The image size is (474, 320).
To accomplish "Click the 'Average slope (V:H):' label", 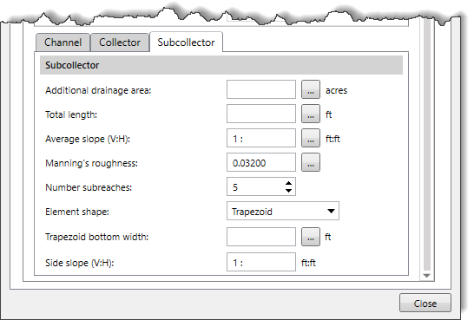I will coord(88,139).
